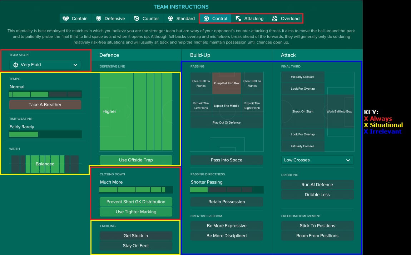Change the Width setting bar labeled Balanced
Image resolution: width=411 pixels, height=255 pixels.
click(45, 164)
